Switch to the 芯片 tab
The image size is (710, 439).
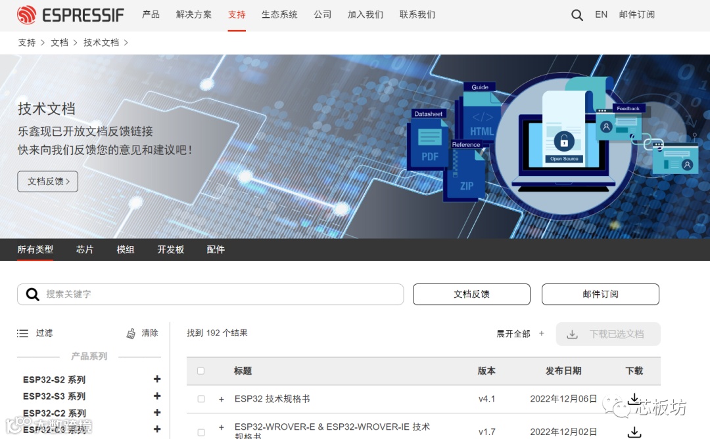pyautogui.click(x=85, y=249)
